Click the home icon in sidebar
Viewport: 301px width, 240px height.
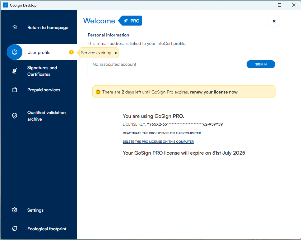[15, 27]
